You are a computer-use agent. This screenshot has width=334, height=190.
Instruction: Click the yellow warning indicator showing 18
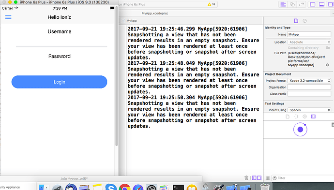[x=212, y=4]
